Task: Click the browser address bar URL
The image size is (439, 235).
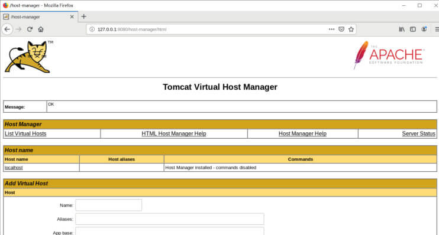Action: [x=132, y=30]
